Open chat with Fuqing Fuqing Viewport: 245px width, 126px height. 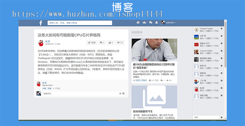click(x=208, y=30)
